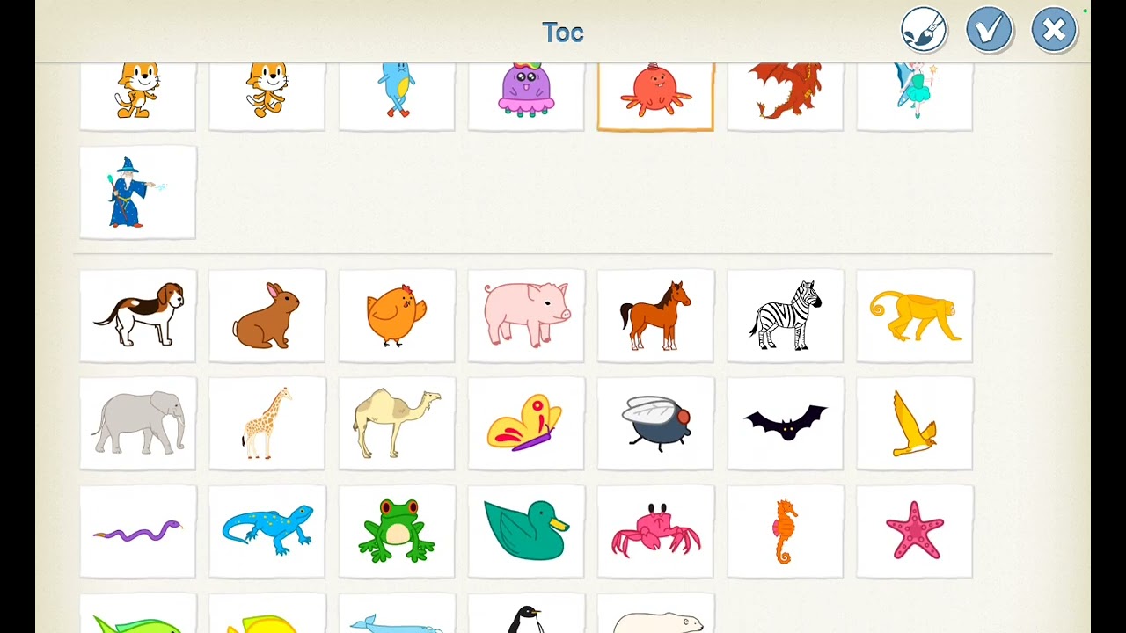The image size is (1126, 633).
Task: Pick the brown rabbit sprite
Action: pos(267,316)
